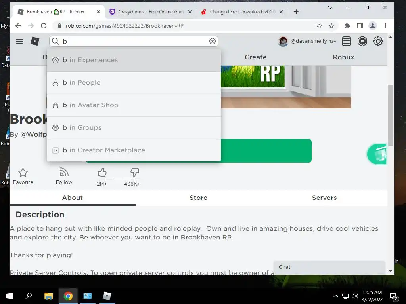The height and width of the screenshot is (304, 406).
Task: Click the Follow feed icon
Action: point(64,172)
